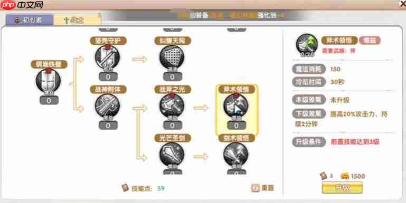Viewport: 406px width, 203px height.
Task: Click the 升级条件 label
Action: coord(309,142)
